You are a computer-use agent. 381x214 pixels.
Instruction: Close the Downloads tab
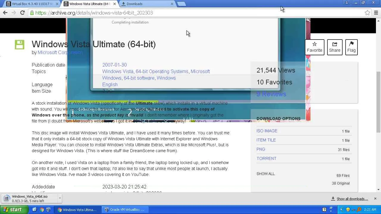coord(172,4)
